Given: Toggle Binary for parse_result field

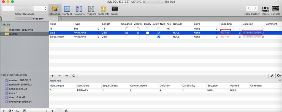Looking at the screenshot, I should 148,37.
